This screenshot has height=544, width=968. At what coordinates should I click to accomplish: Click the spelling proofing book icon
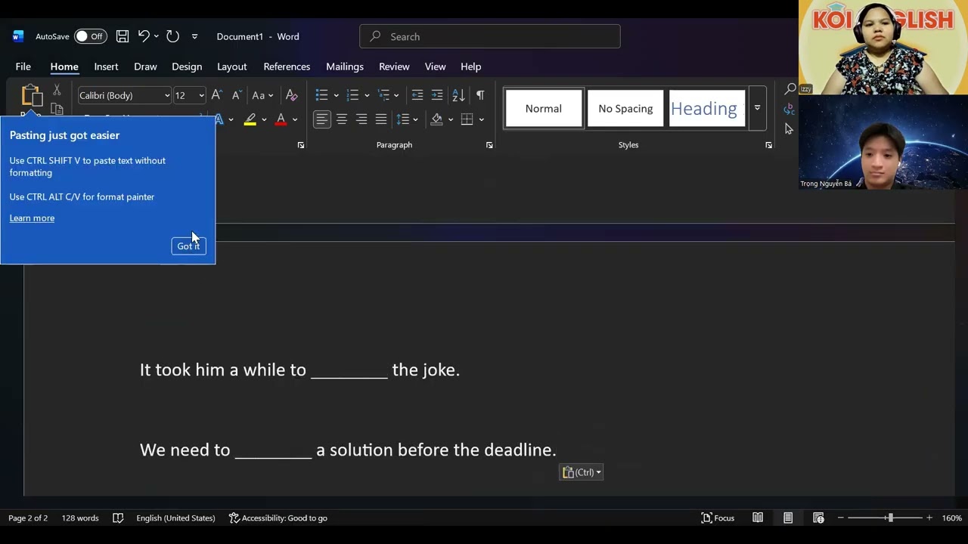click(x=118, y=518)
